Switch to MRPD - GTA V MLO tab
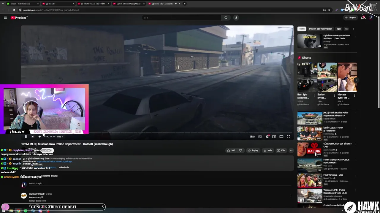The width and height of the screenshot is (380, 213). pos(93,4)
